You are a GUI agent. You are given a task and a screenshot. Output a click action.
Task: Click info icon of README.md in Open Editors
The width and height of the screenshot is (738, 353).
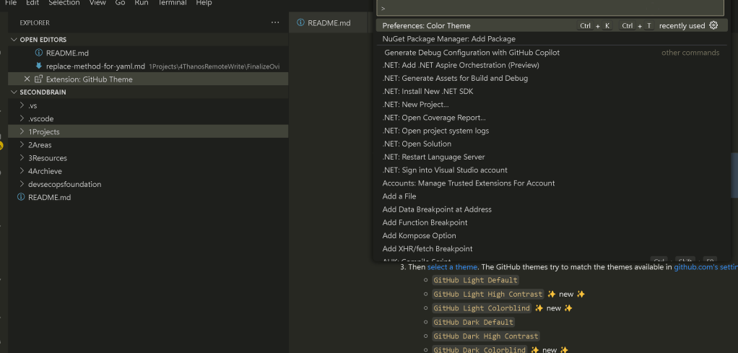click(x=38, y=53)
